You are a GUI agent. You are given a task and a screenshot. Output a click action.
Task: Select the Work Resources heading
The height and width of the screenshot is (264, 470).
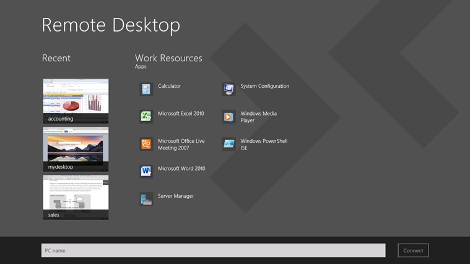coord(168,57)
